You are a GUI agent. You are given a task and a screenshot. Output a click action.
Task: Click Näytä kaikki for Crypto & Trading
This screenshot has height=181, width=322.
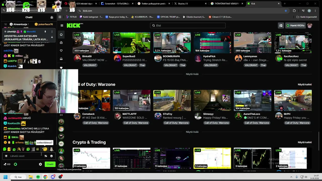pyautogui.click(x=305, y=142)
